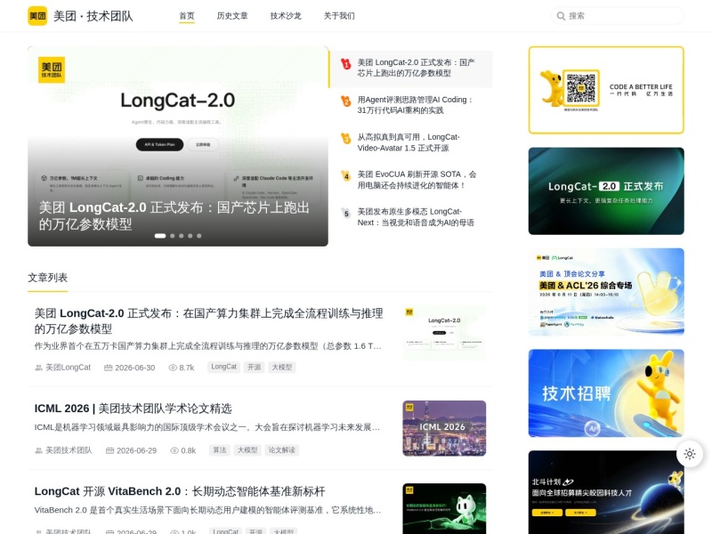Click author icon beside 美团LongCat

click(x=38, y=368)
